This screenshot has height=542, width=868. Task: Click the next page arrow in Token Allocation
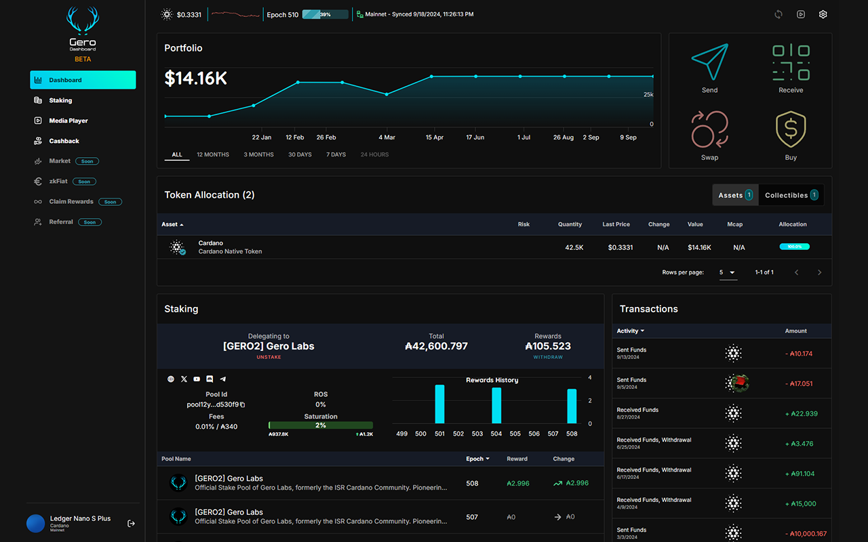(x=819, y=272)
